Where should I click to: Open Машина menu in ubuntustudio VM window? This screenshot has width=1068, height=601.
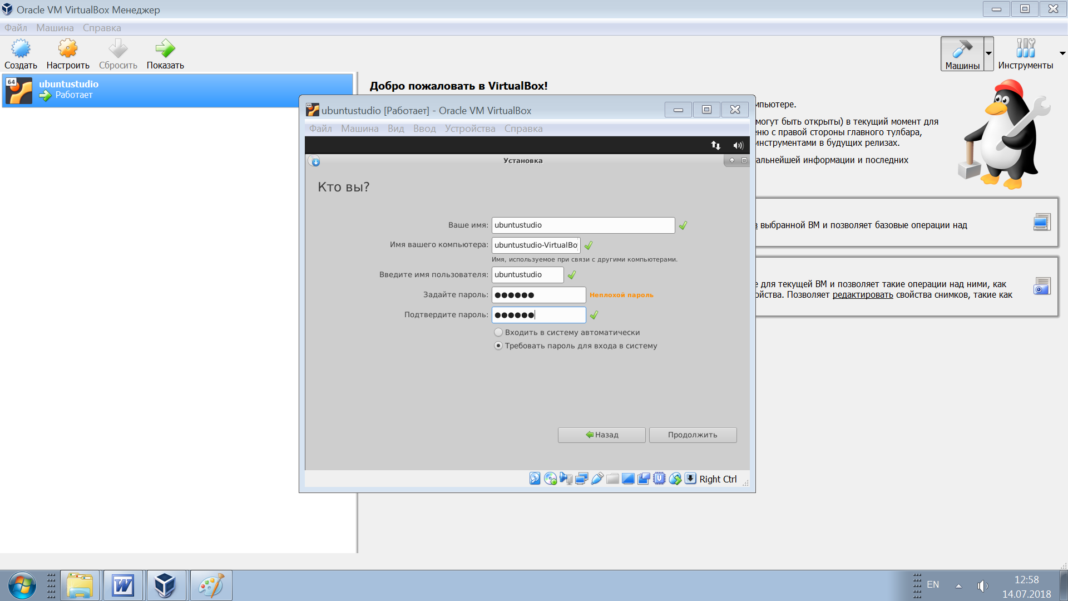[360, 129]
